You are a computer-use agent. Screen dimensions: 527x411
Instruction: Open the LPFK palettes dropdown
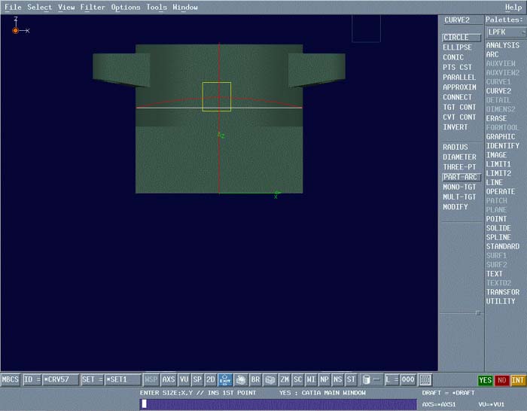505,32
